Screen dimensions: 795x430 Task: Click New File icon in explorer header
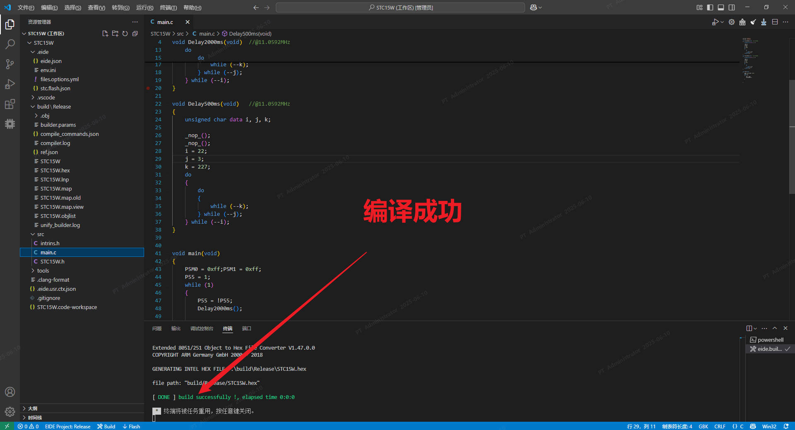tap(105, 34)
